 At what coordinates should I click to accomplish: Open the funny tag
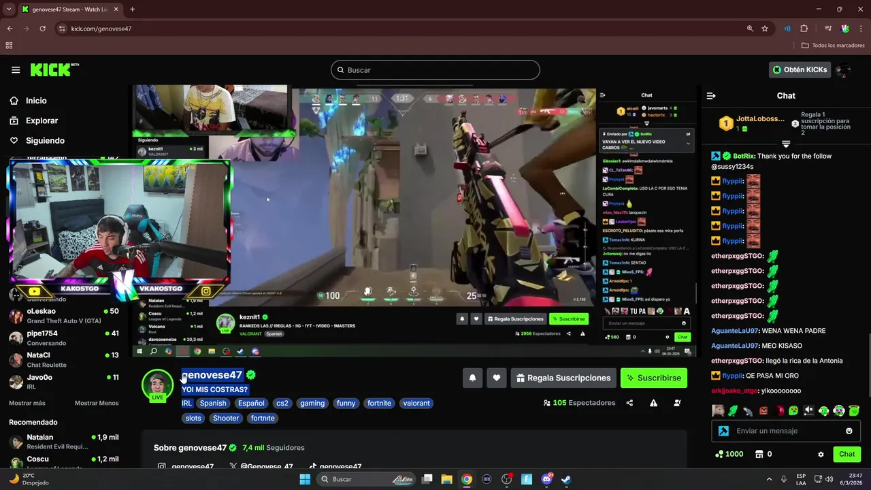click(346, 403)
